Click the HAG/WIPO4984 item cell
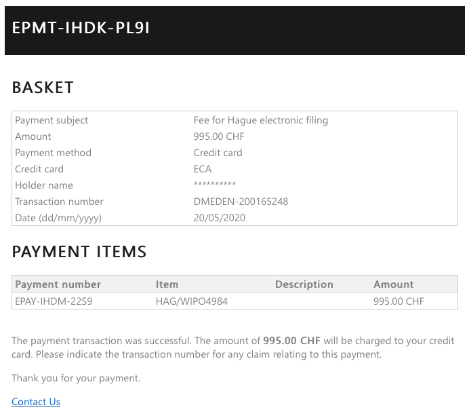 pyautogui.click(x=192, y=301)
